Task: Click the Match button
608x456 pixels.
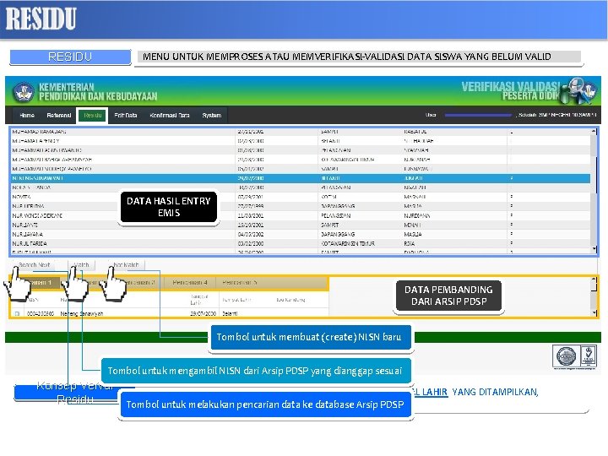Action: [81, 265]
